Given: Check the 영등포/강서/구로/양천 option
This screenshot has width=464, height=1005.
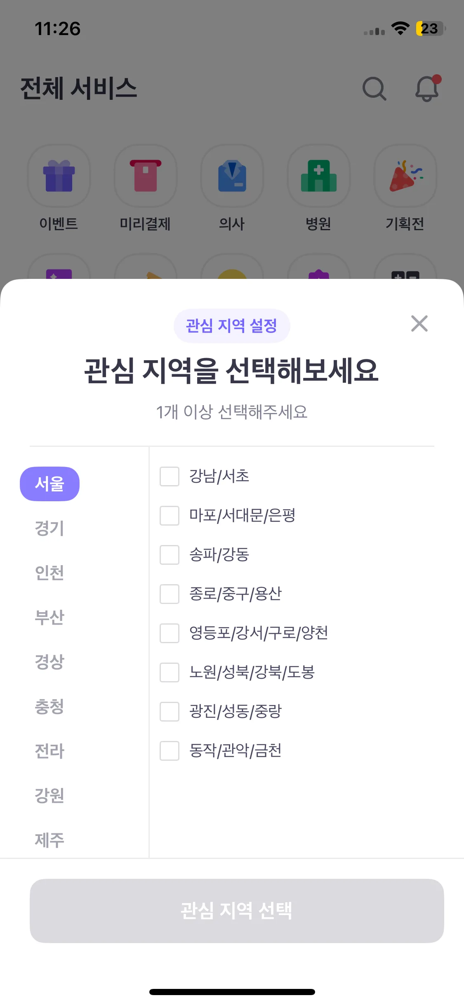Looking at the screenshot, I should pos(170,633).
